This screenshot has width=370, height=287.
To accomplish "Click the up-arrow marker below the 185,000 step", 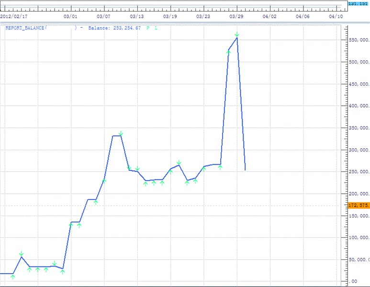I will (x=96, y=202).
